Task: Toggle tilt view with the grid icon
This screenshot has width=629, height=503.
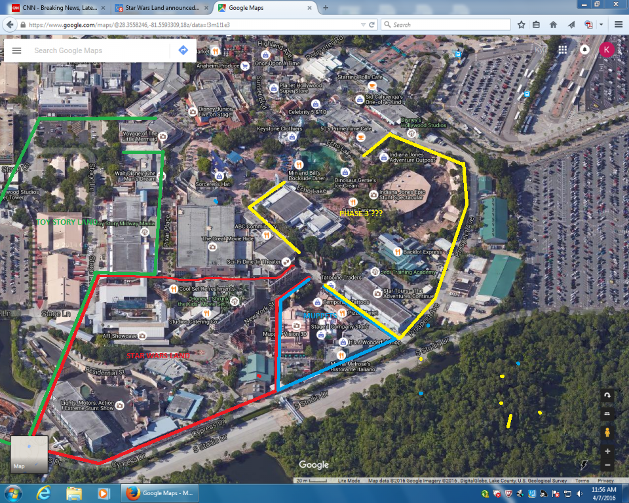Action: [607, 413]
